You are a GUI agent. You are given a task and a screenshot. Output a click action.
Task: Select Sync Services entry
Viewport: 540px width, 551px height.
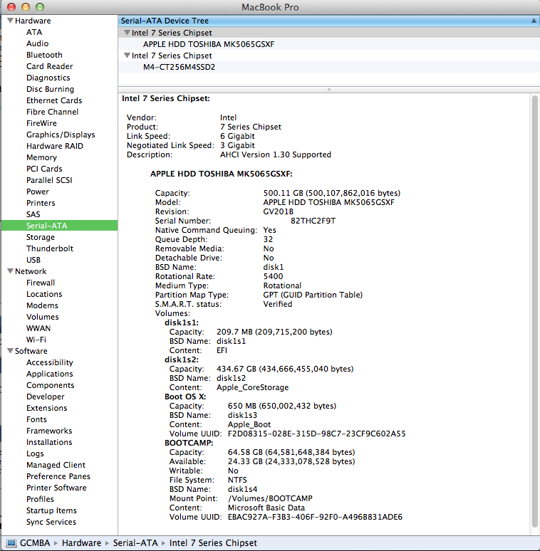(x=51, y=522)
